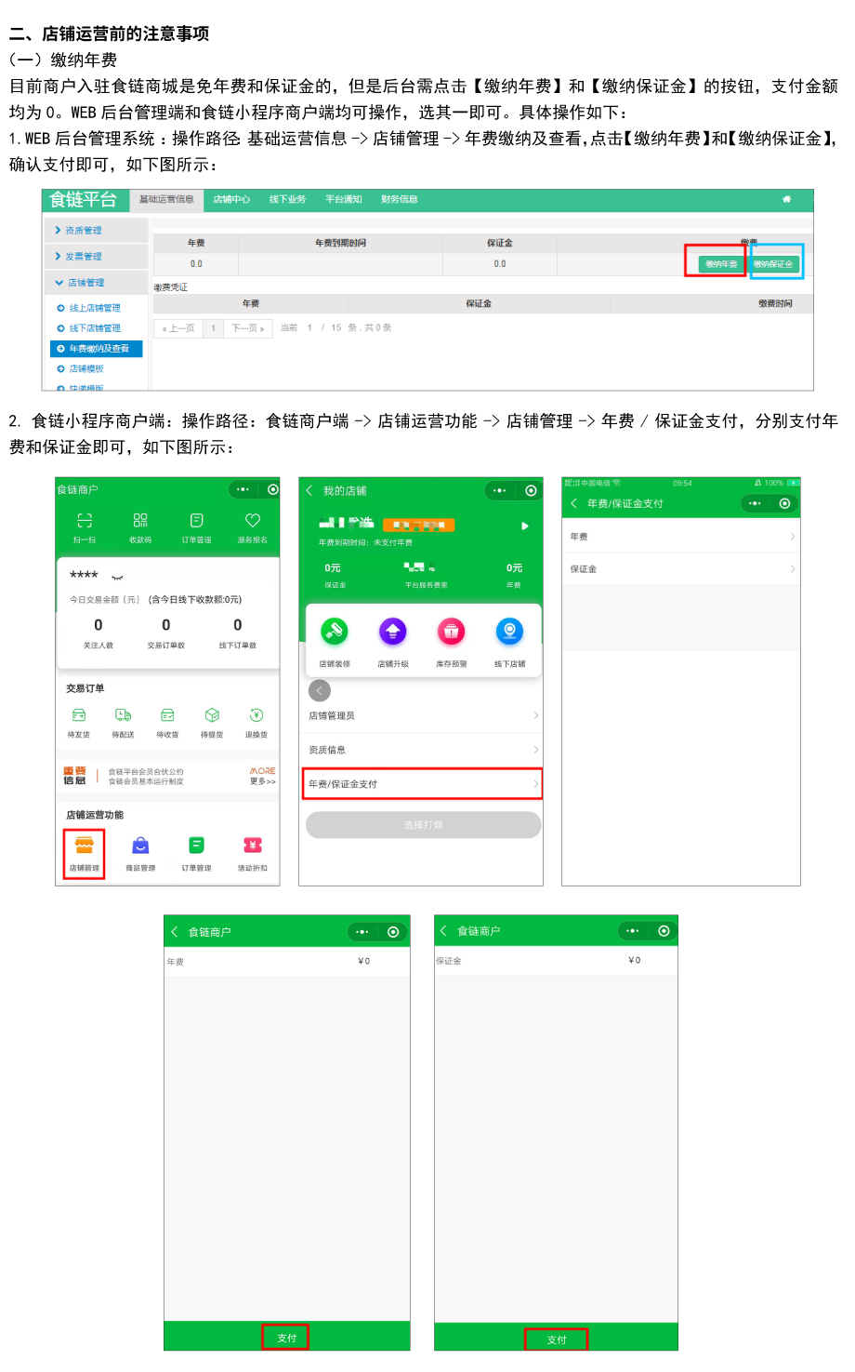
Task: Tap the 扫一扫 scan icon
Action: click(x=85, y=521)
